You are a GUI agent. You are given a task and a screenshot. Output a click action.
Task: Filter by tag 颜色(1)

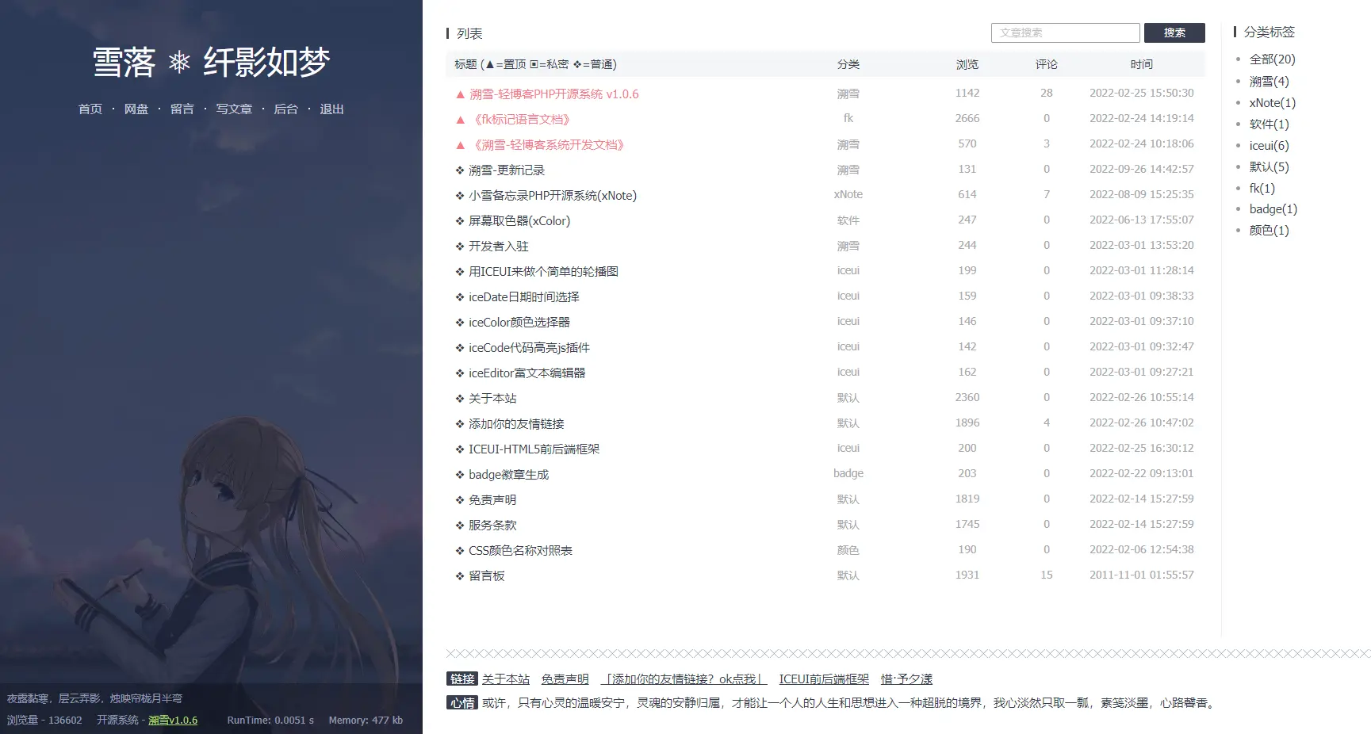[1269, 231]
